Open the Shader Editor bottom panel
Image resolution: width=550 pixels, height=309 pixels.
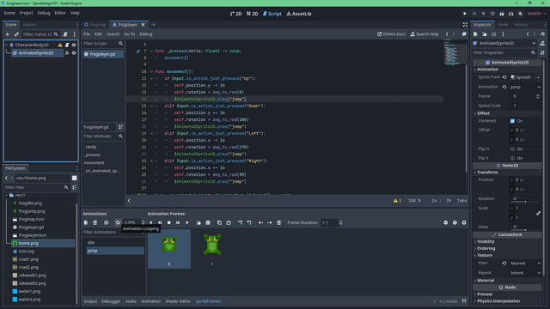pos(178,301)
